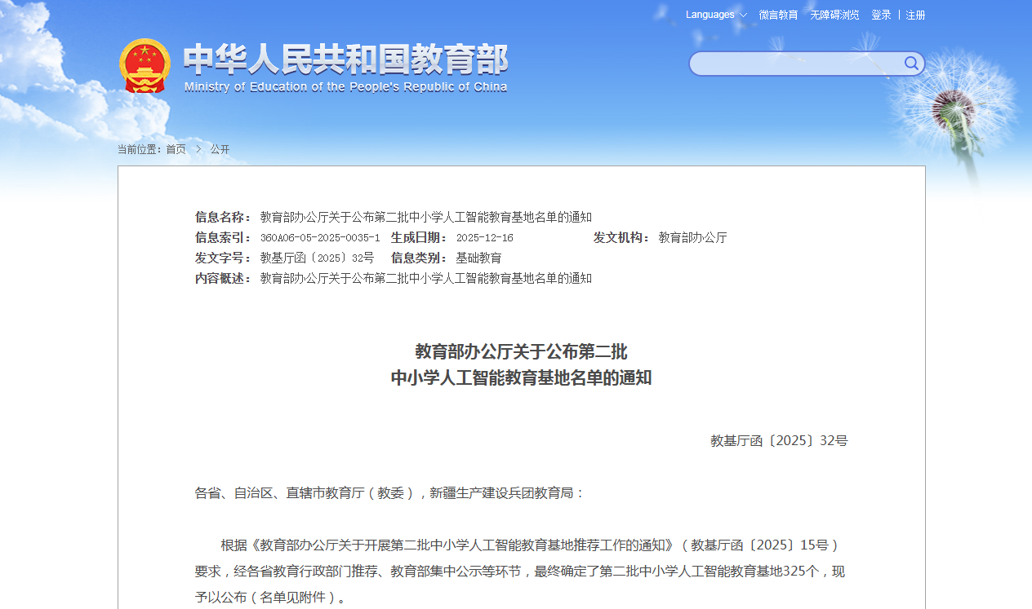Image resolution: width=1032 pixels, height=609 pixels.
Task: Click the 基础教育 information category value
Action: [x=478, y=258]
